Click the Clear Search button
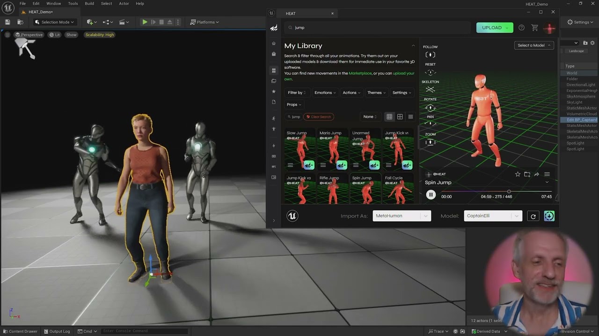Screen dimensions: 599x336 pyautogui.click(x=318, y=117)
